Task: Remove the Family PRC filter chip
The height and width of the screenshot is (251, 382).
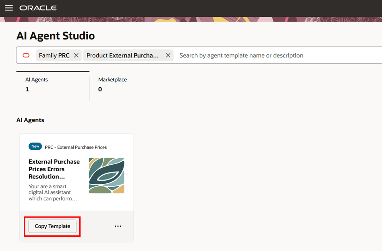Action: pyautogui.click(x=76, y=55)
